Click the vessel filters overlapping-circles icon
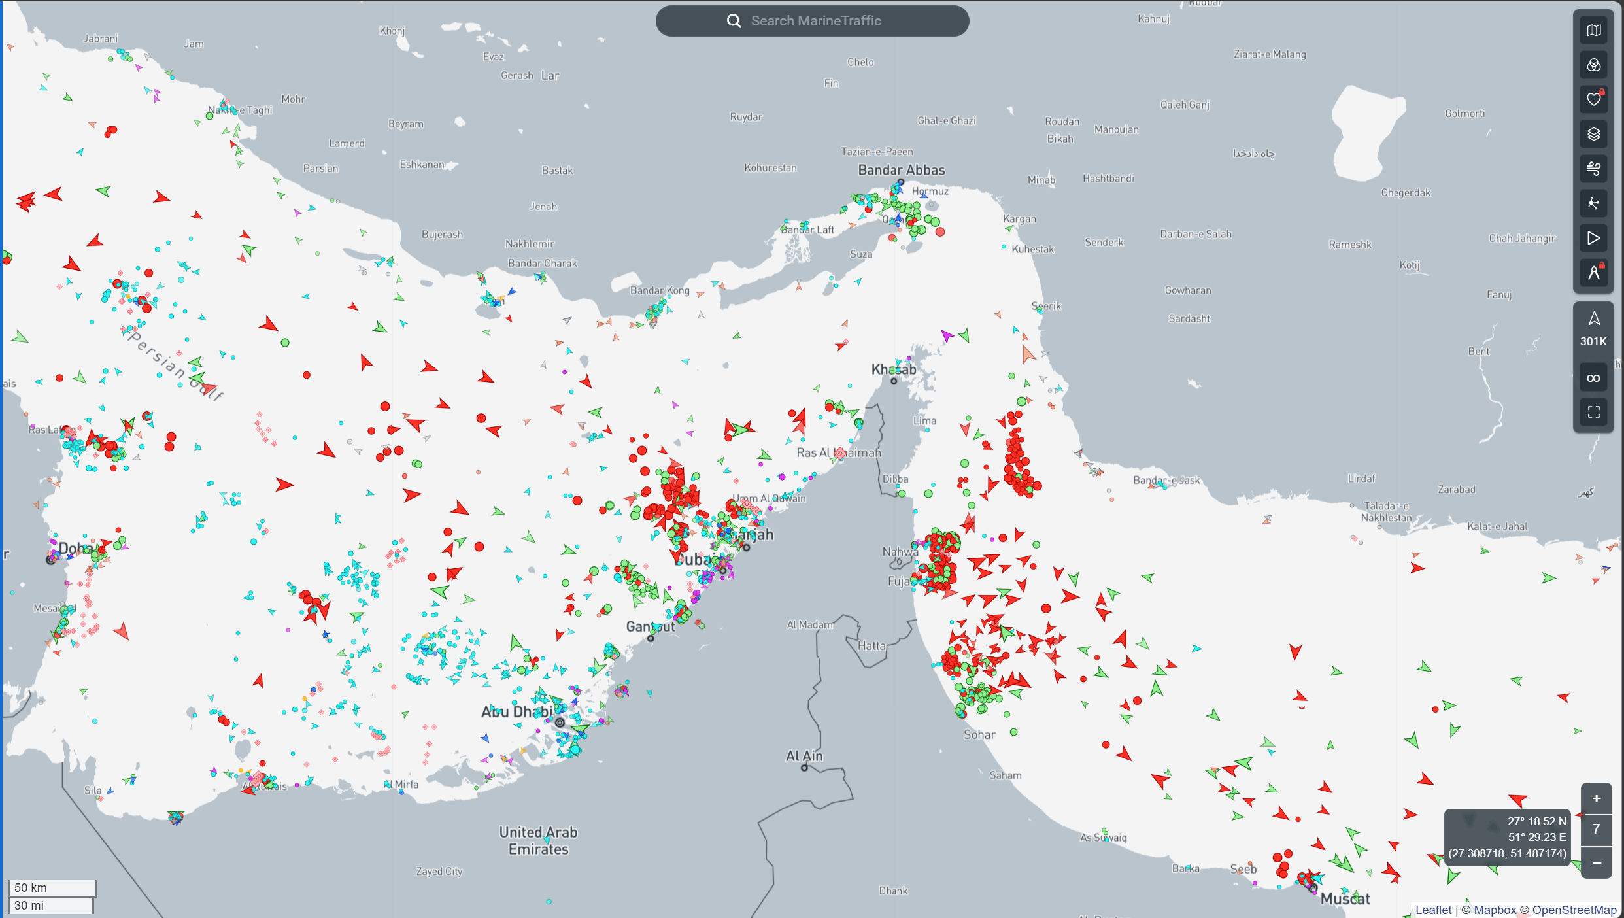1624x918 pixels. 1593,65
